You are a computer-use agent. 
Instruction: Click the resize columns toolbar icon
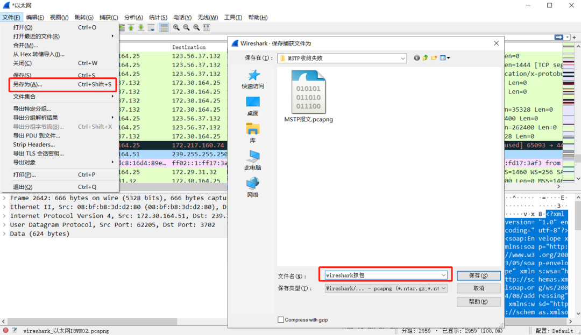[207, 28]
